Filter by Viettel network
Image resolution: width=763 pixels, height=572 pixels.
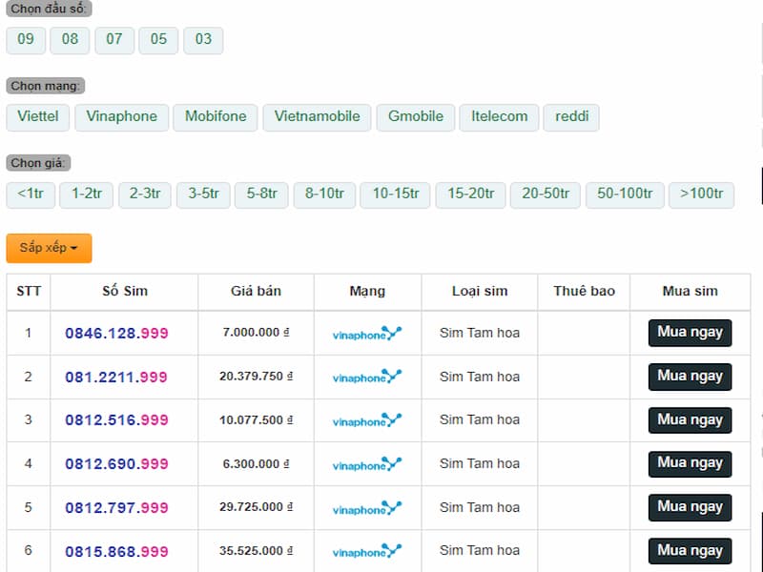pos(38,116)
